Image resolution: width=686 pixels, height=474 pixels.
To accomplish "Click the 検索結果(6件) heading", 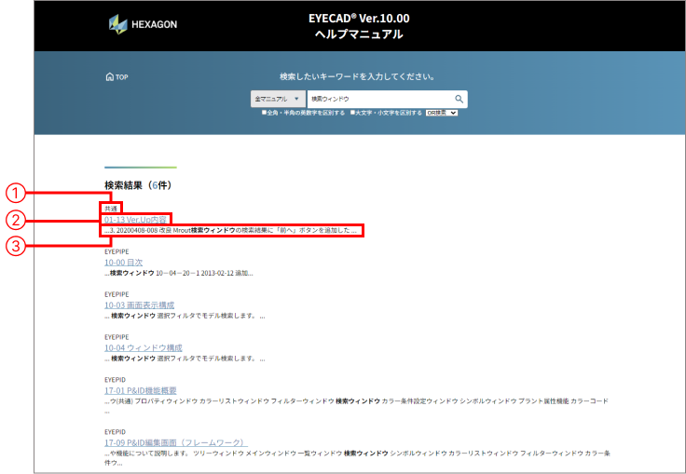I will pos(138,185).
